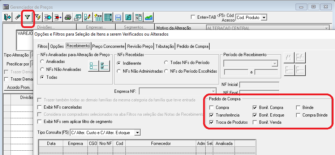The image size is (335, 155).
Task: Click the remove item red arrow icon
Action: [58, 17]
